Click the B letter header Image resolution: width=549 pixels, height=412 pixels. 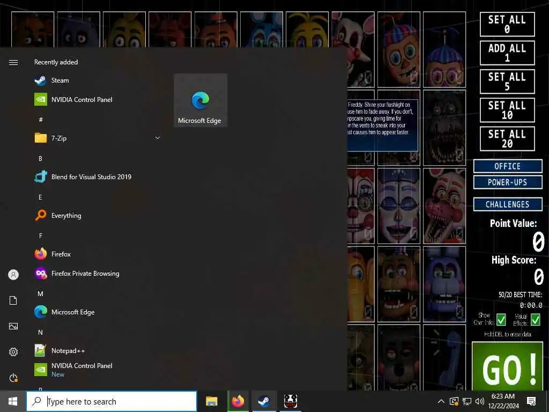coord(40,159)
